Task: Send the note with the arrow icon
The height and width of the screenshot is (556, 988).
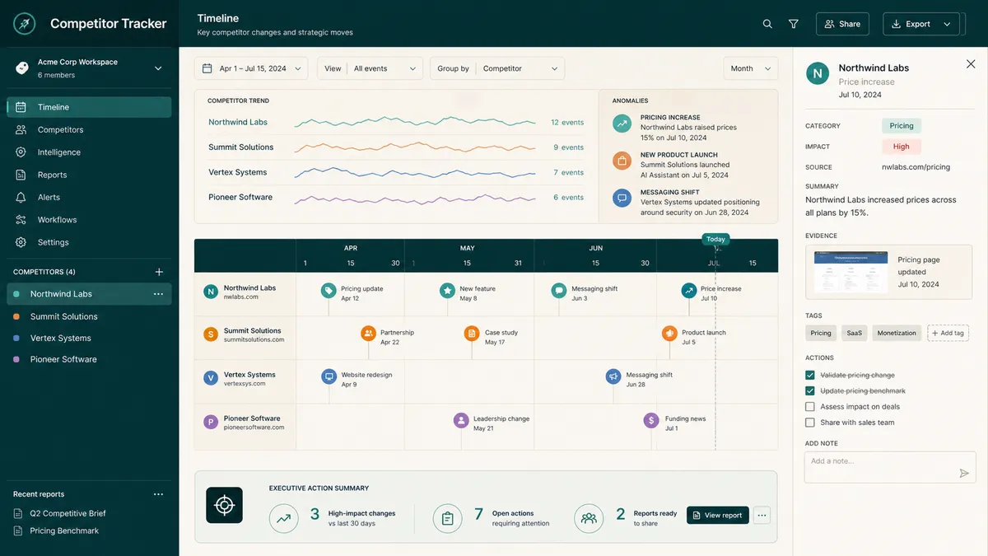Action: click(964, 474)
